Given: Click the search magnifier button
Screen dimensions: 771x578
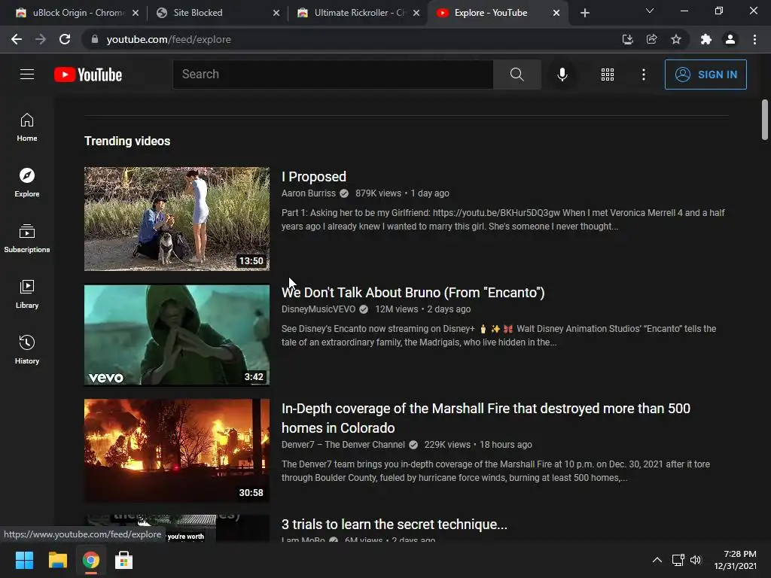Looking at the screenshot, I should tap(517, 75).
